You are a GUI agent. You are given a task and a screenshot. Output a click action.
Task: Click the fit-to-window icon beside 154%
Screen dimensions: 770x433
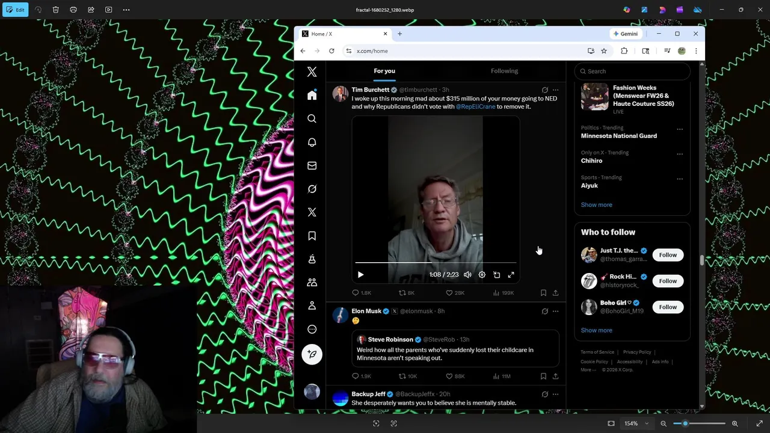(611, 423)
